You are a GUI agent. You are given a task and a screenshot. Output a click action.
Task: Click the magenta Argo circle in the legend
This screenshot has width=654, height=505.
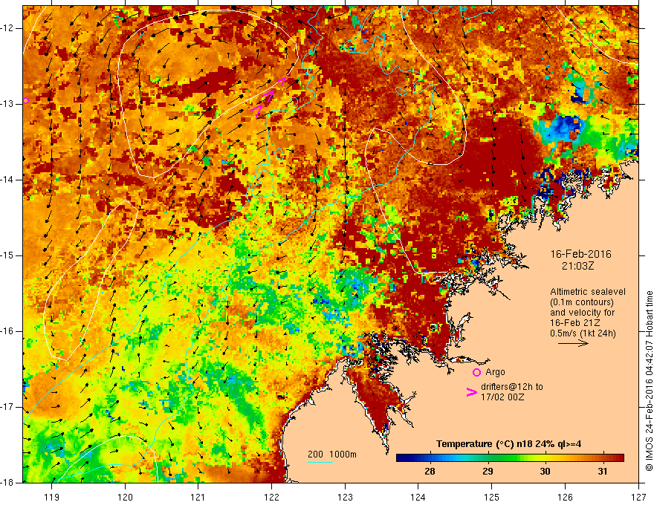(476, 372)
